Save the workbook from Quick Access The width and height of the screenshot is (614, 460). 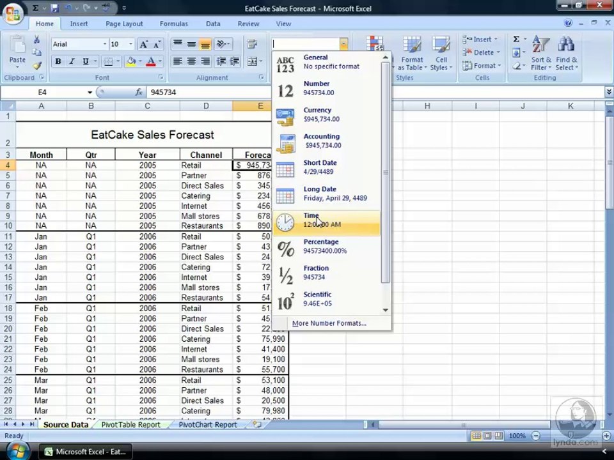tap(54, 8)
